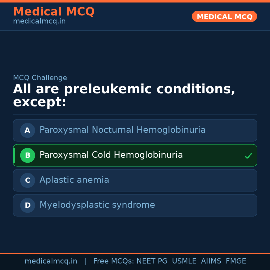This screenshot has height=270, width=270.
Task: Click the Free MCQs footer text
Action: [113, 261]
